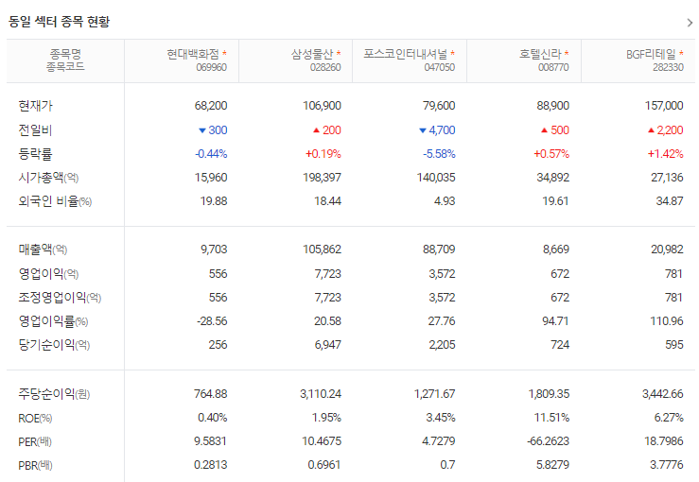Click the +1.42% change rate
Screen dimensions: 699x482
[666, 154]
